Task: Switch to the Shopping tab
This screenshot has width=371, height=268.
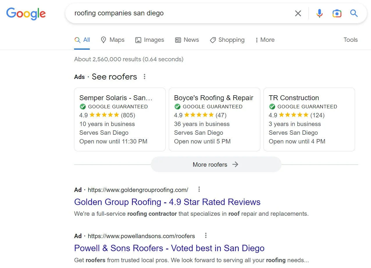Action: 227,40
